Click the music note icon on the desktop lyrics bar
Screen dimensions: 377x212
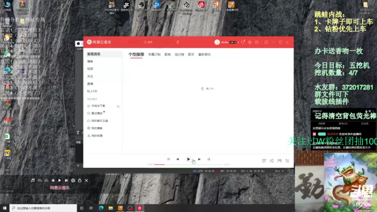[33, 180]
